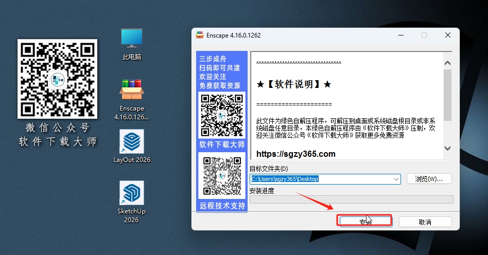Click the 远程技术支持 banner text
Image resolution: width=488 pixels, height=255 pixels.
pos(222,206)
